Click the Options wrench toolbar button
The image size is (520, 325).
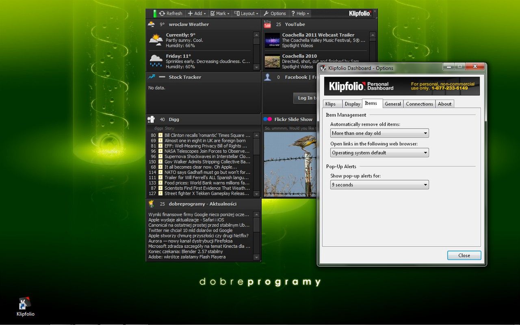click(275, 13)
